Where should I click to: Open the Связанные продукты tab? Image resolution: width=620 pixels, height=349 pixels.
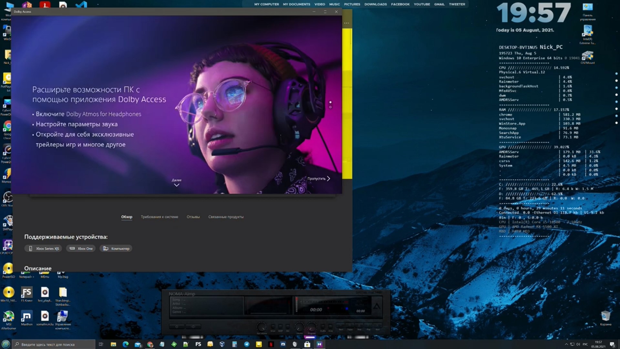tap(226, 217)
